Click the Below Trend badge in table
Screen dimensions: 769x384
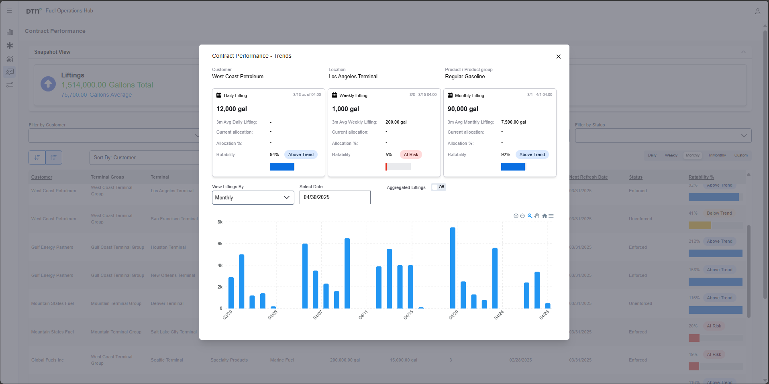[x=719, y=213]
